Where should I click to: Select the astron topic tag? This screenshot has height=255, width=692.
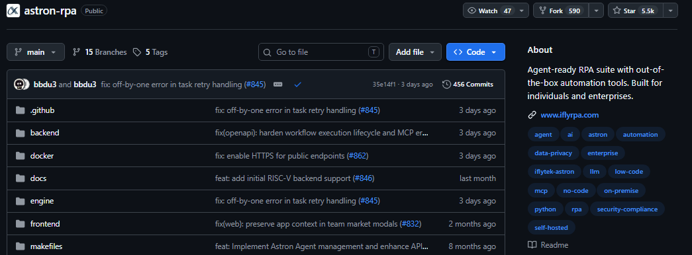pos(598,134)
